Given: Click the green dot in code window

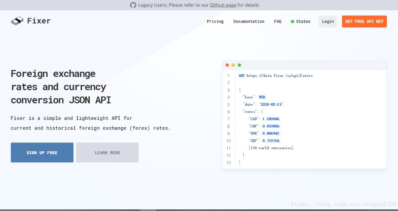Looking at the screenshot, I should click(x=239, y=65).
